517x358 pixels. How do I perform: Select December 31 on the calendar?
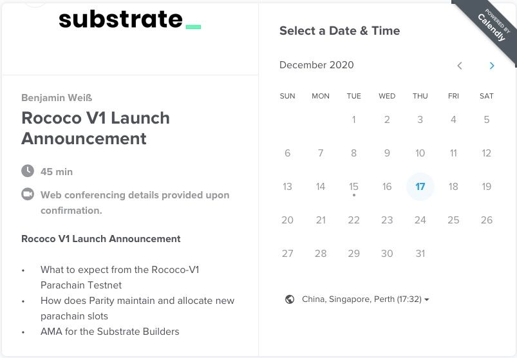coord(420,253)
